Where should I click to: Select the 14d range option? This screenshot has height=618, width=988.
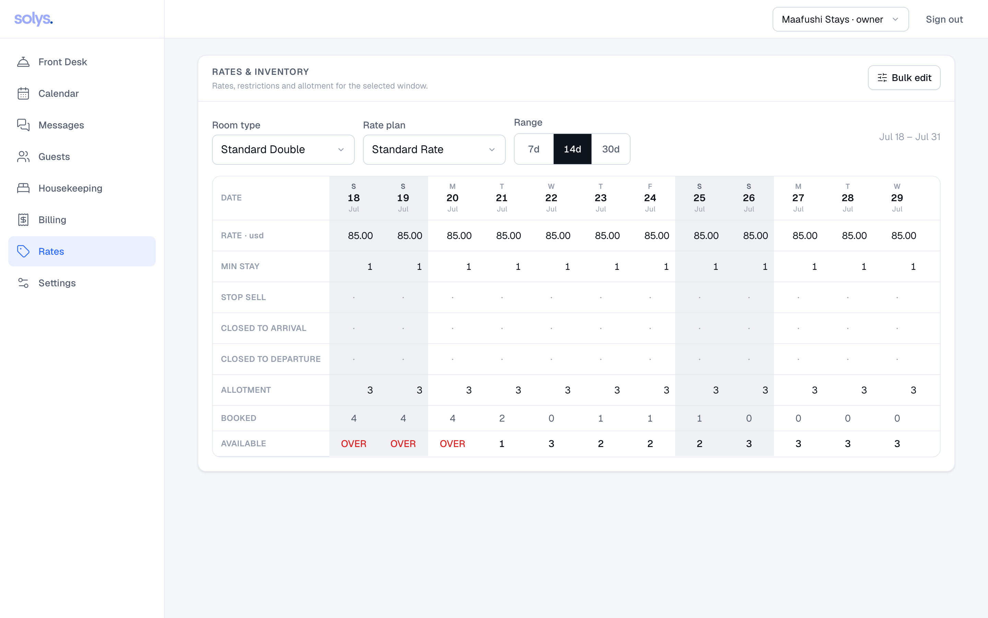pos(572,149)
